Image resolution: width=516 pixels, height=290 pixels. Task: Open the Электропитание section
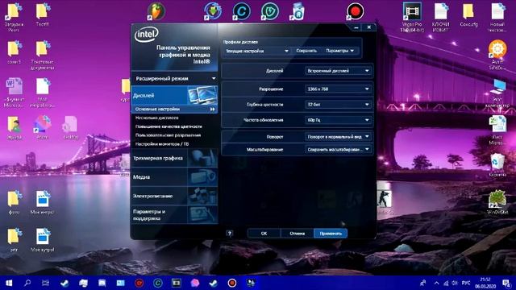(x=174, y=196)
